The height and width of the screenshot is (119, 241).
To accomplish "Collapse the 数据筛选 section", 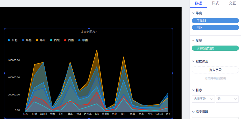I will click(193, 61).
